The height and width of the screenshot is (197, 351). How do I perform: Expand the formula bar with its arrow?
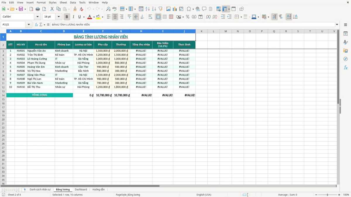point(337,25)
